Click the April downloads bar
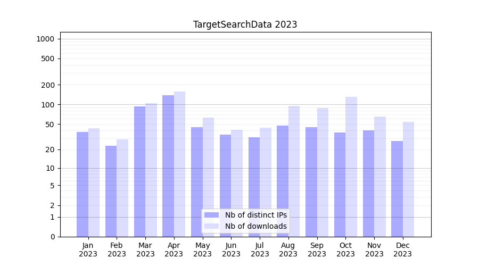This screenshot has height=266, width=479. click(179, 164)
